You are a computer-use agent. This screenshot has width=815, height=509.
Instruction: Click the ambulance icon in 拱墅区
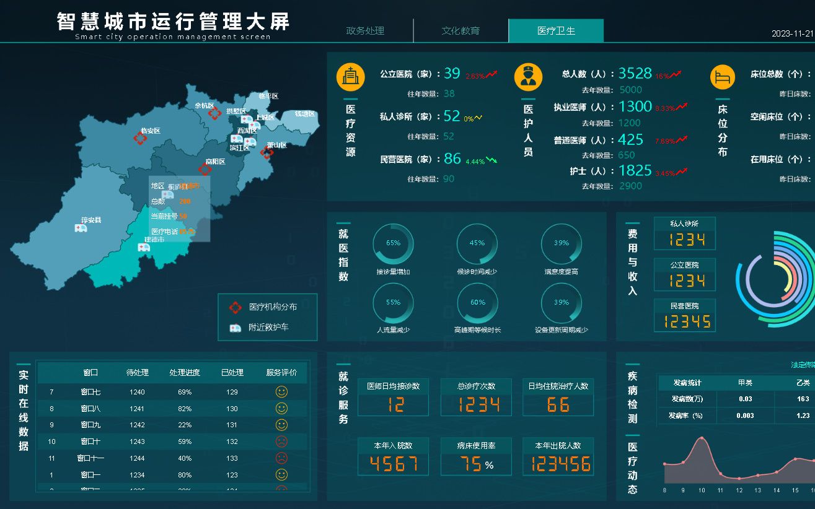247,119
